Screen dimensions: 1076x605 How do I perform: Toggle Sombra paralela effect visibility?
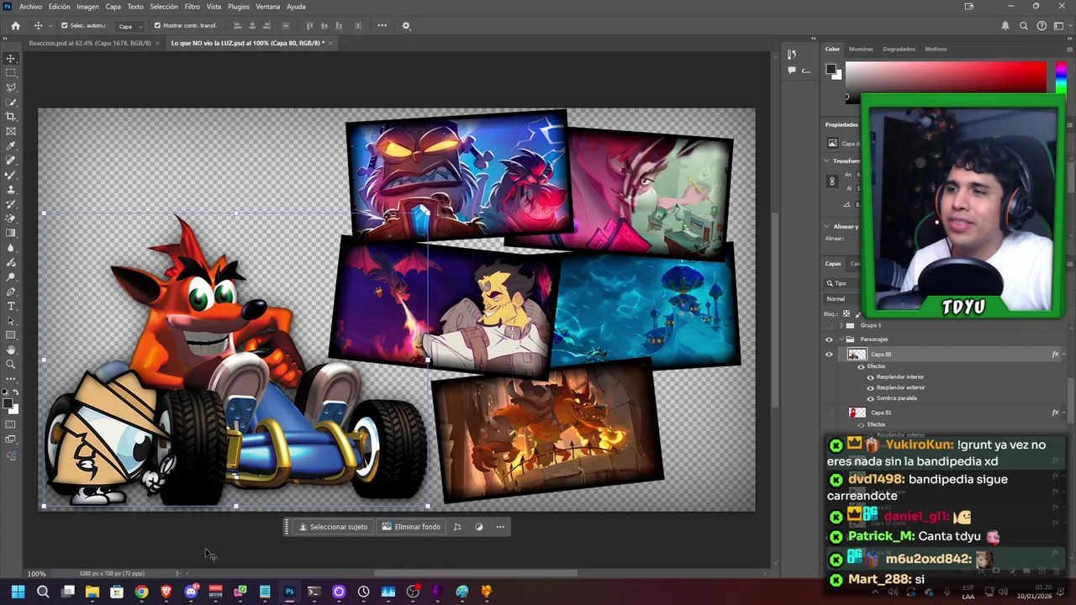[x=870, y=398]
